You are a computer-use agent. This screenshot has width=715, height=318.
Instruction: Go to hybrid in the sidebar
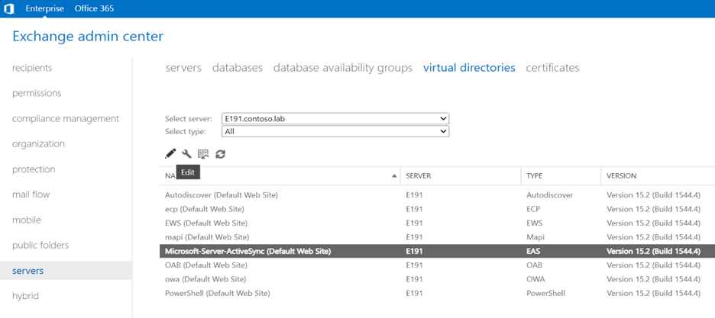click(25, 296)
